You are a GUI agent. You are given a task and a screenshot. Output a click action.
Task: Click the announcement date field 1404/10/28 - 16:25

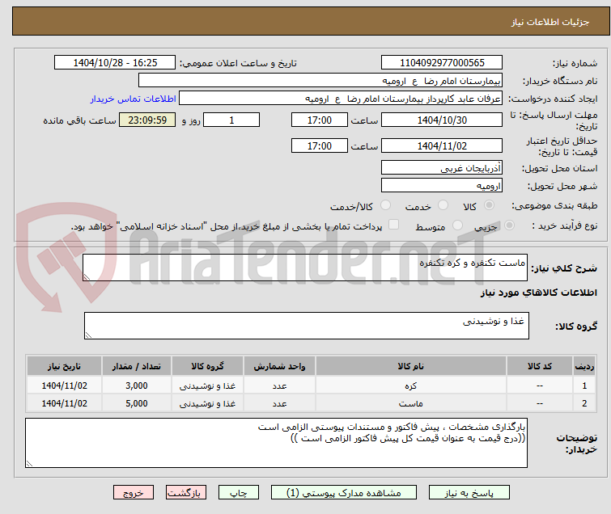point(115,62)
